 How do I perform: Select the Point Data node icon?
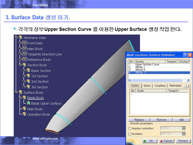(x=25, y=43)
